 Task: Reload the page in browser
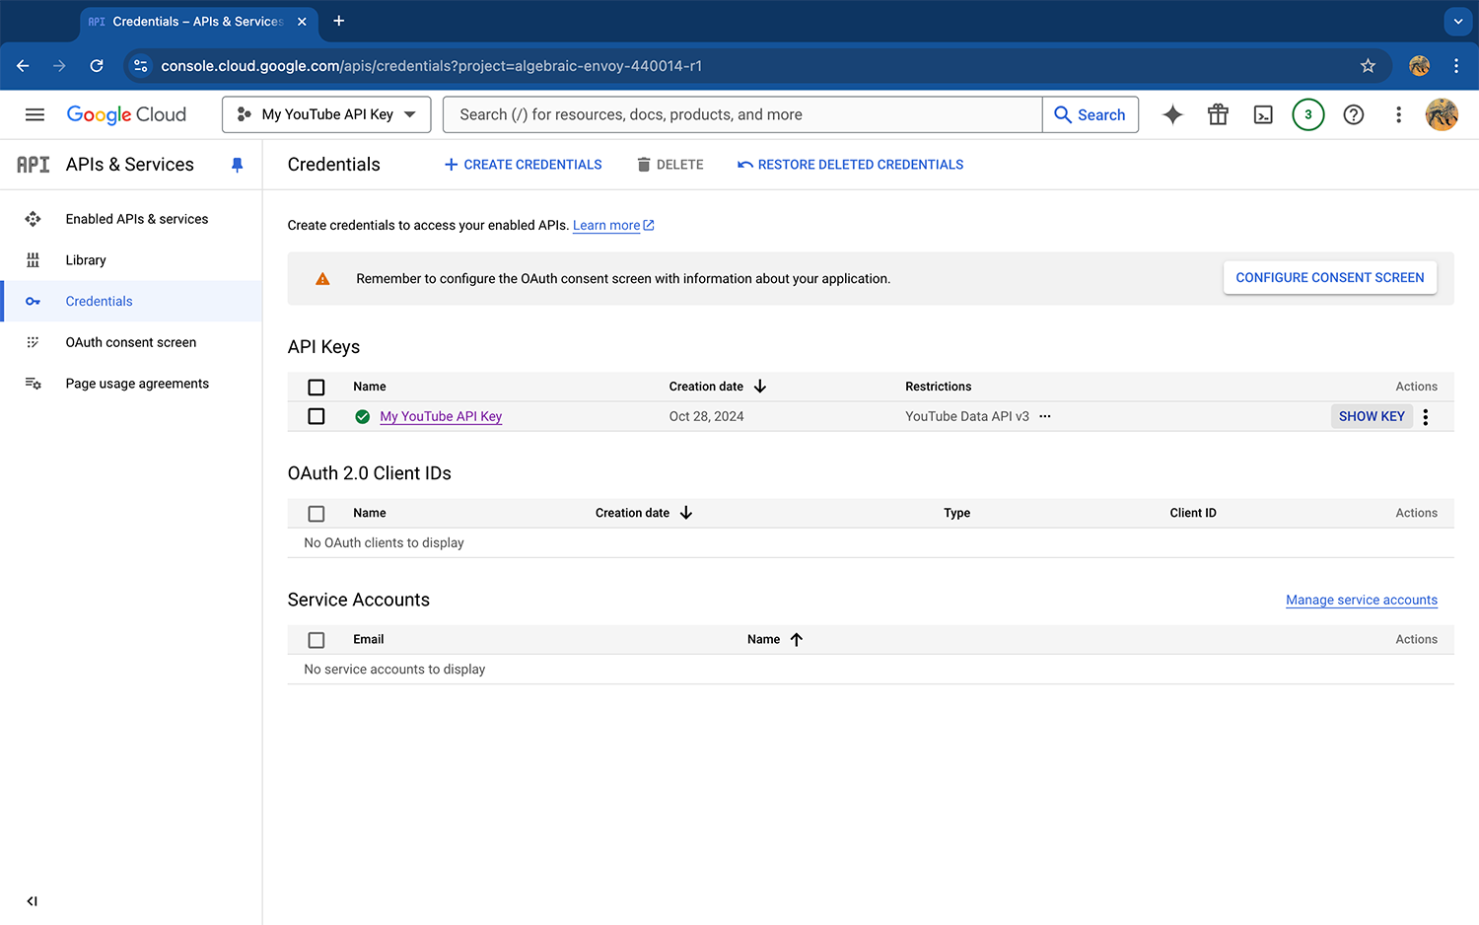(97, 66)
